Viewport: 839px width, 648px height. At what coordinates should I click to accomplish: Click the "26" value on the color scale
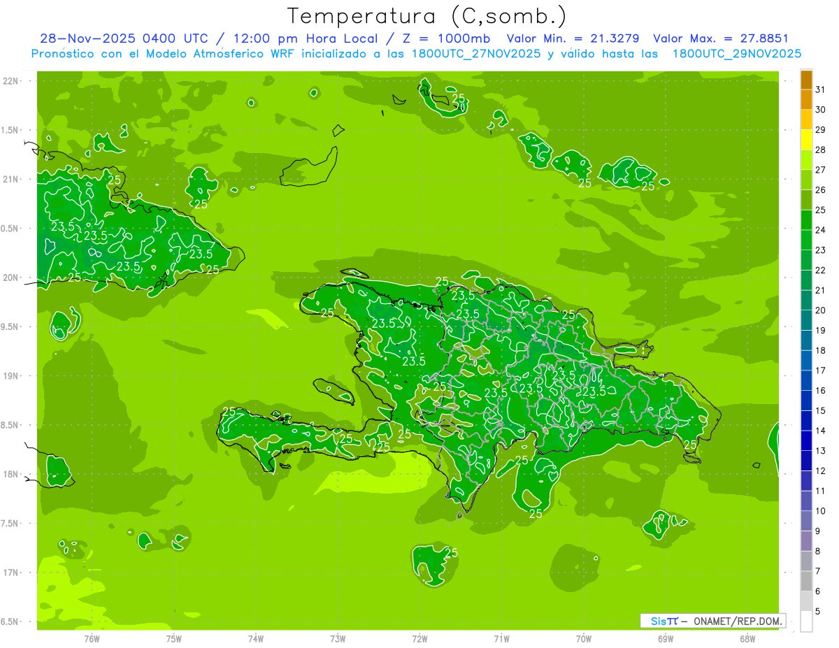[x=821, y=190]
